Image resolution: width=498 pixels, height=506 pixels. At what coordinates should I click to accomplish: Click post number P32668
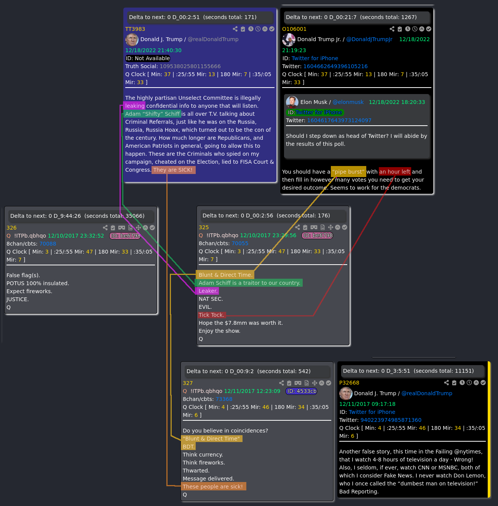tap(349, 383)
